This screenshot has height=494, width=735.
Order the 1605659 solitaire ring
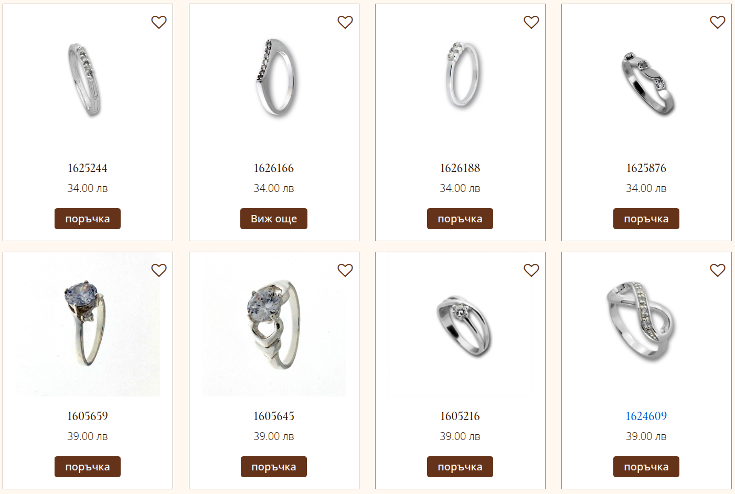click(88, 467)
